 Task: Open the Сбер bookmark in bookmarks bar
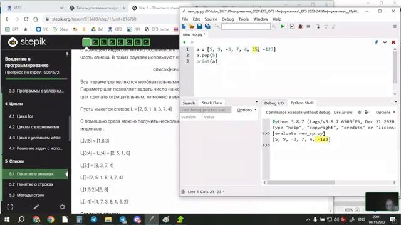pos(60,29)
